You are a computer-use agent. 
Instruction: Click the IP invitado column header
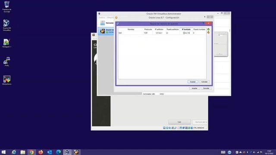point(186,29)
